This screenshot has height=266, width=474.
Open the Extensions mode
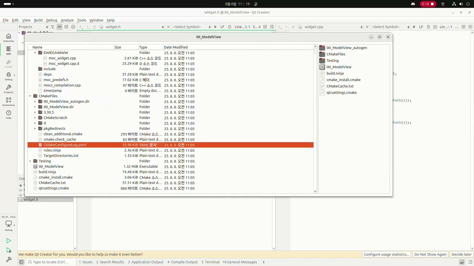(x=9, y=102)
